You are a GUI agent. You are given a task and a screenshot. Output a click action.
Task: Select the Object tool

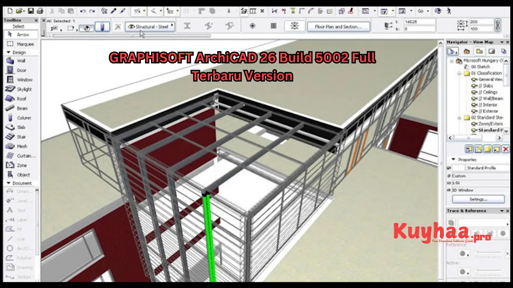point(21,175)
